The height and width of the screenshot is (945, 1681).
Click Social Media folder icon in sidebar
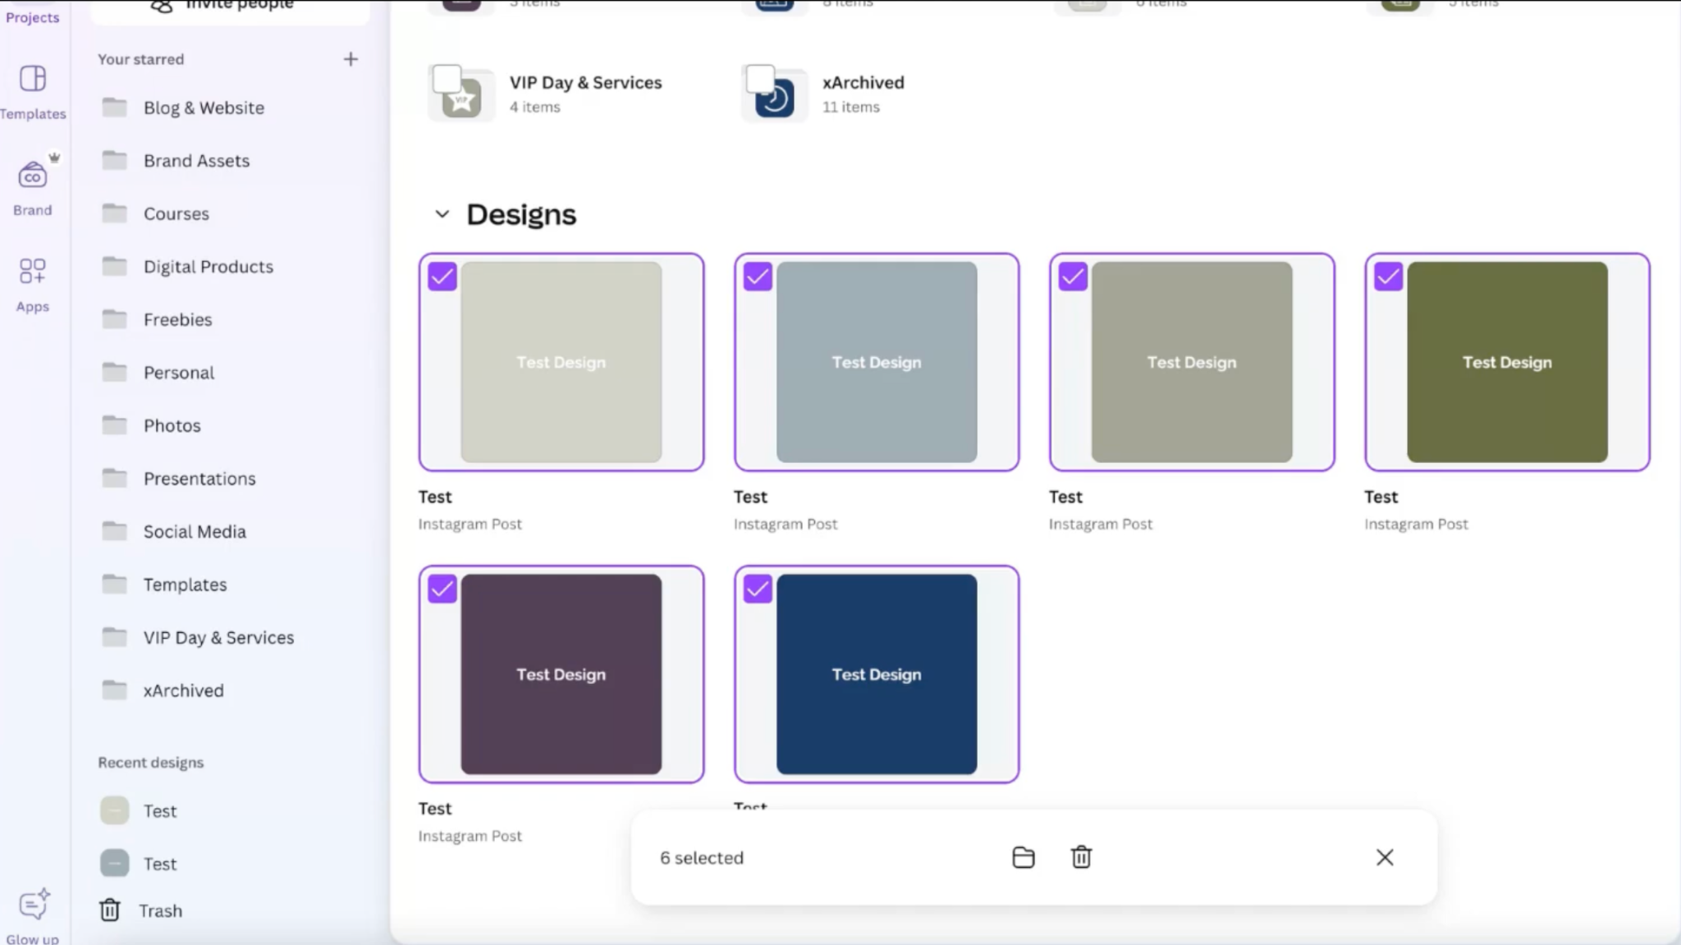[x=115, y=531]
